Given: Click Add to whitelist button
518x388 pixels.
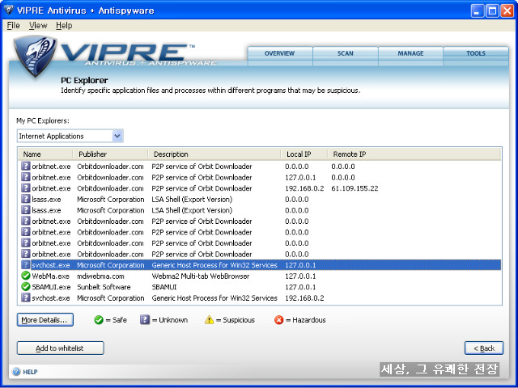Looking at the screenshot, I should [x=61, y=348].
